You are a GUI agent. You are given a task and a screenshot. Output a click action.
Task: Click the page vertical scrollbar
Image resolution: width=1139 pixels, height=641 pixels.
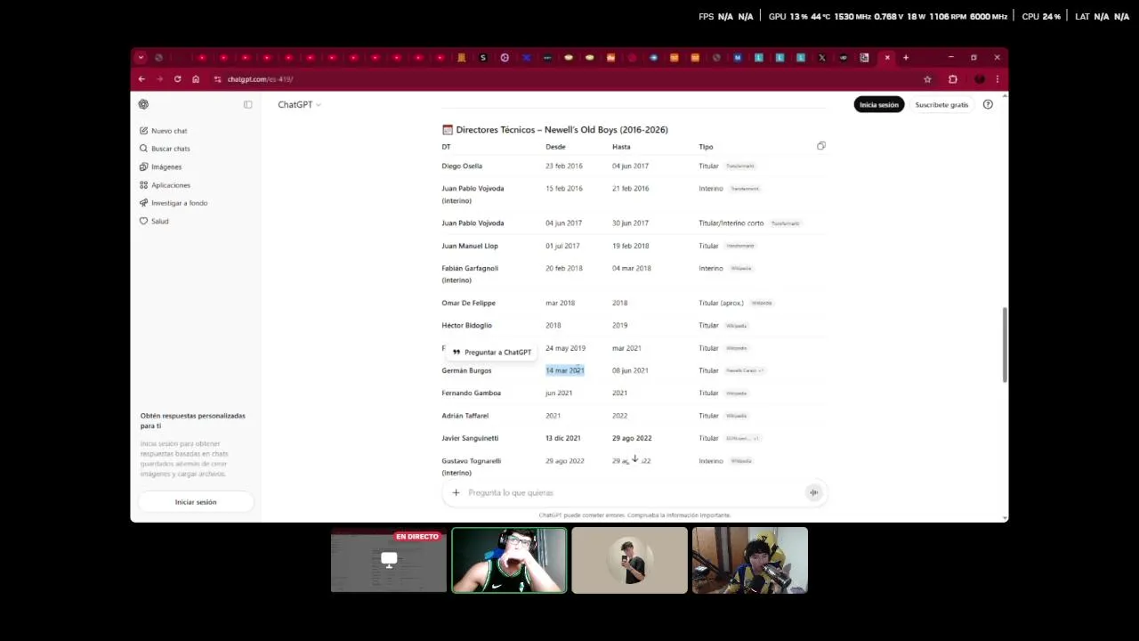(x=1006, y=345)
